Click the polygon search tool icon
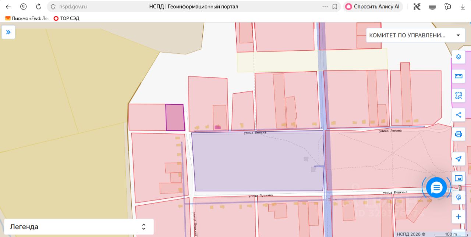The height and width of the screenshot is (237, 471). [458, 197]
